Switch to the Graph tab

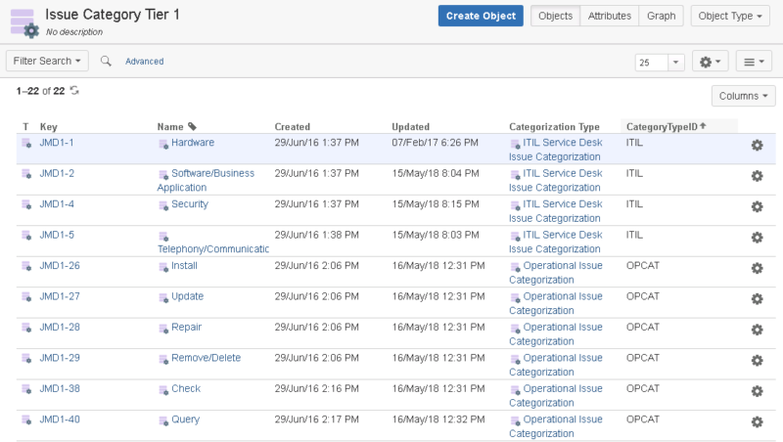coord(661,16)
